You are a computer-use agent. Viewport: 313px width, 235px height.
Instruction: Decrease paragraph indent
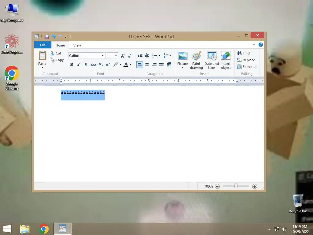140,56
